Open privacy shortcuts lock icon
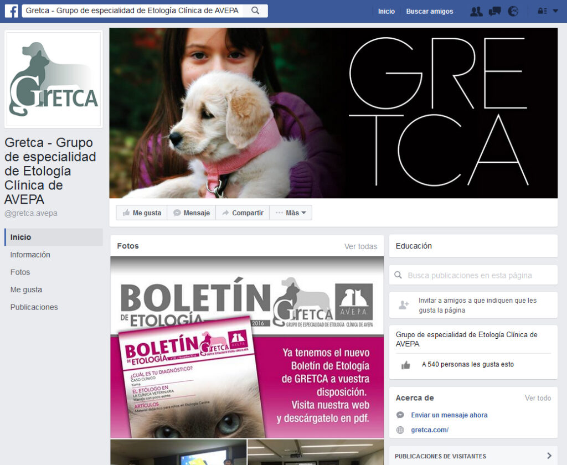 click(x=542, y=11)
